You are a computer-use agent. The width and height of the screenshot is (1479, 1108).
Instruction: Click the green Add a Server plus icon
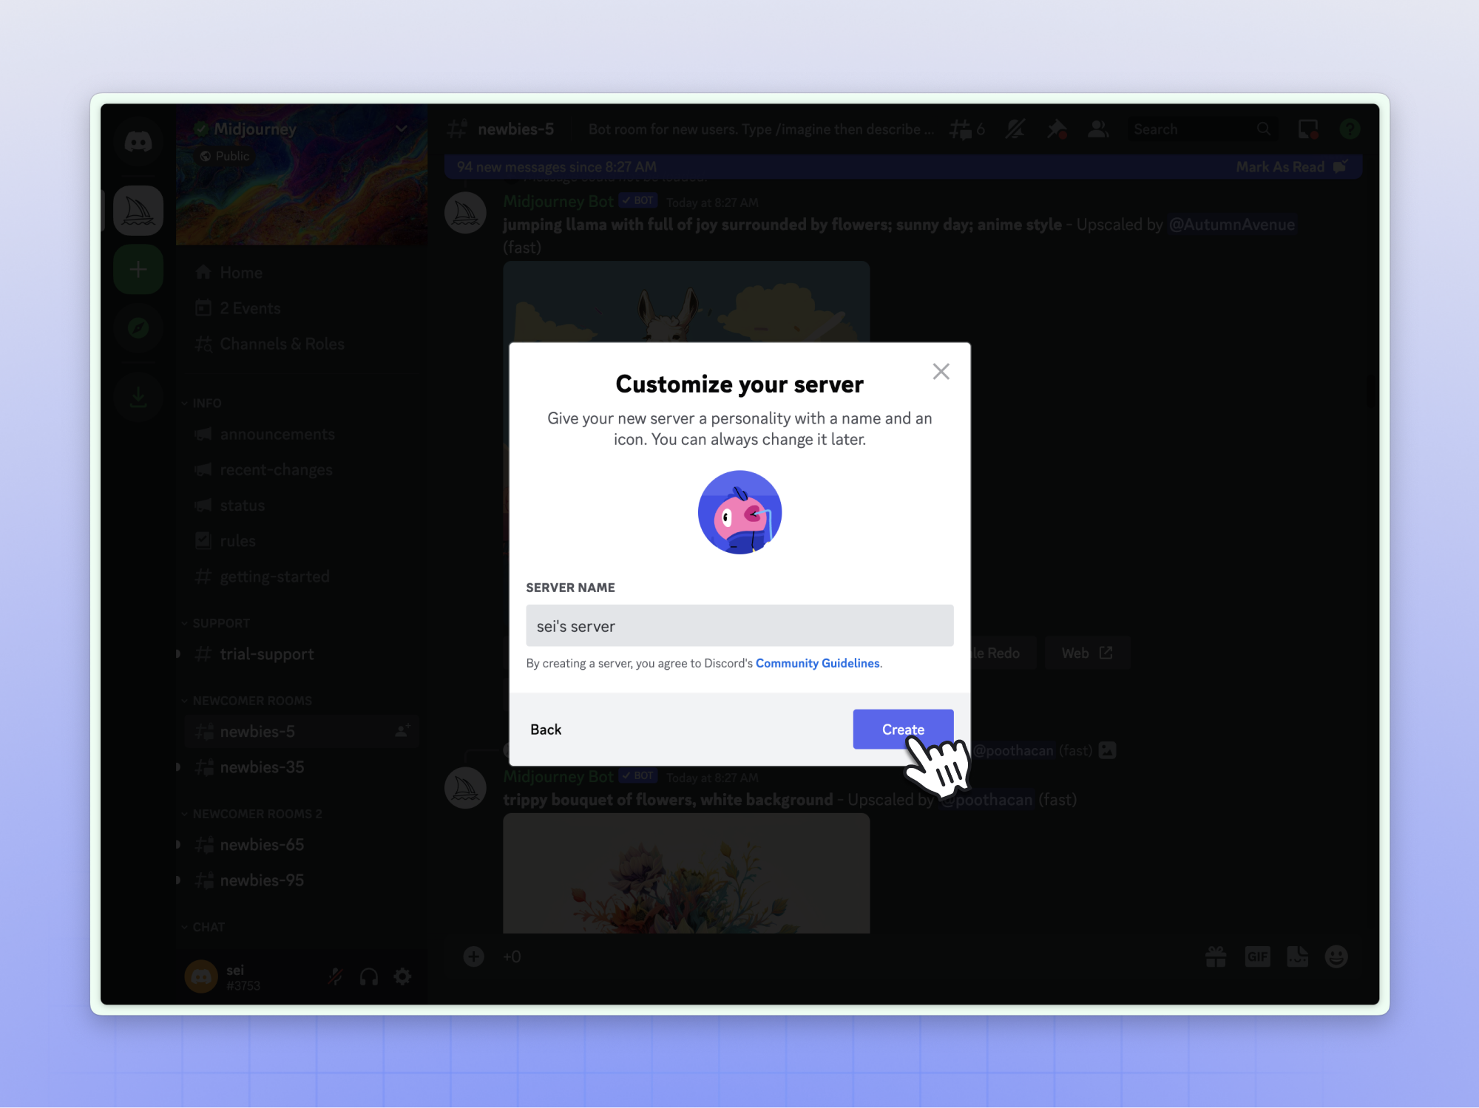(x=138, y=270)
